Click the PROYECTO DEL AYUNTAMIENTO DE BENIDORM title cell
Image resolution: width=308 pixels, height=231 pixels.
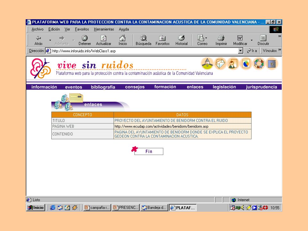click(183, 120)
